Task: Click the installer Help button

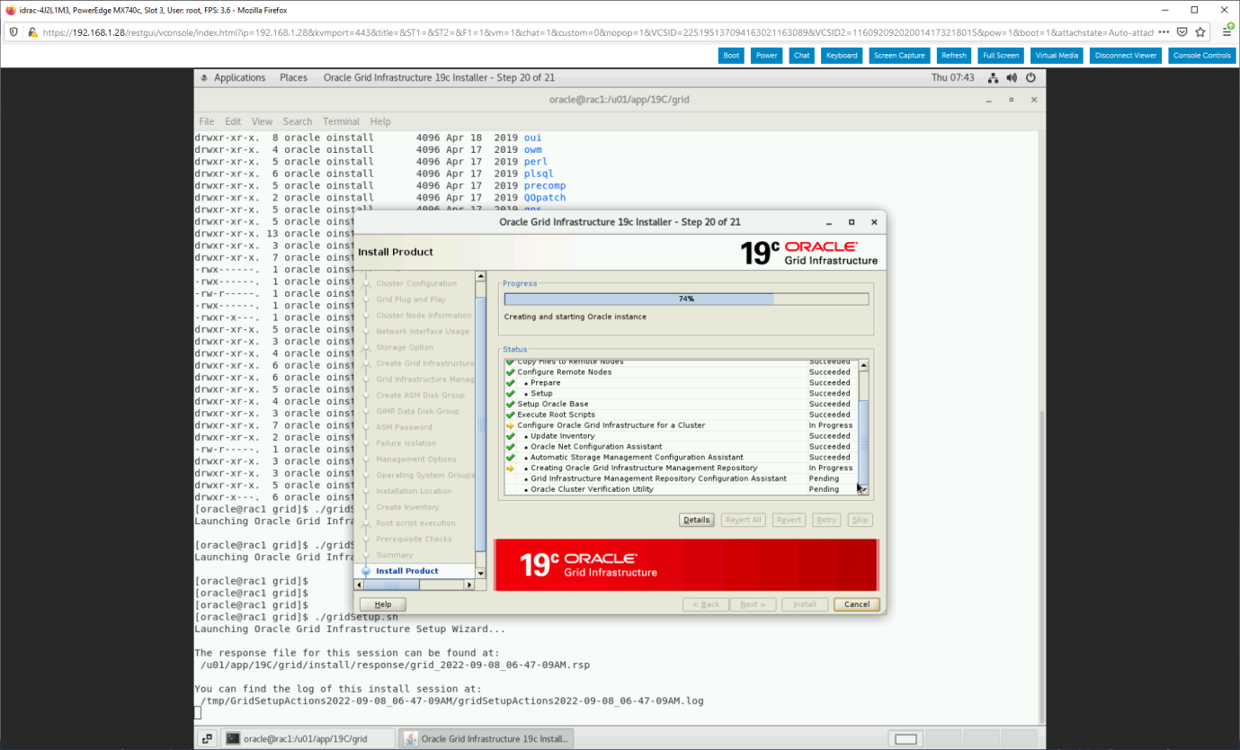Action: click(x=383, y=604)
